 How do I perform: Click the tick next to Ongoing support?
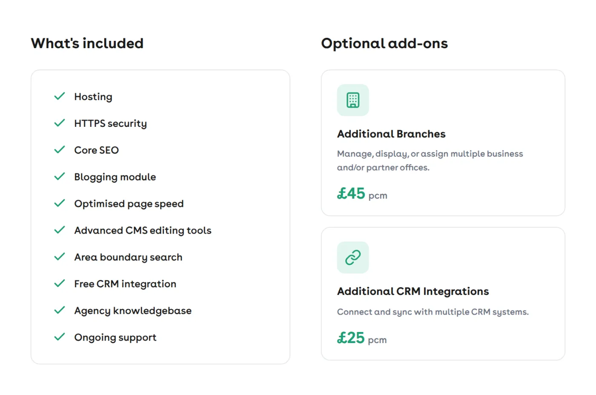[60, 337]
